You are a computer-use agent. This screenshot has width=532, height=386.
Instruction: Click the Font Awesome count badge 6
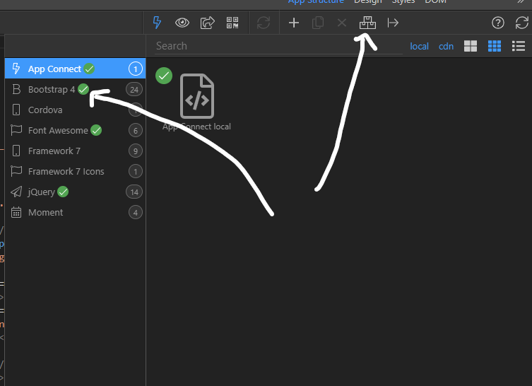click(x=136, y=131)
